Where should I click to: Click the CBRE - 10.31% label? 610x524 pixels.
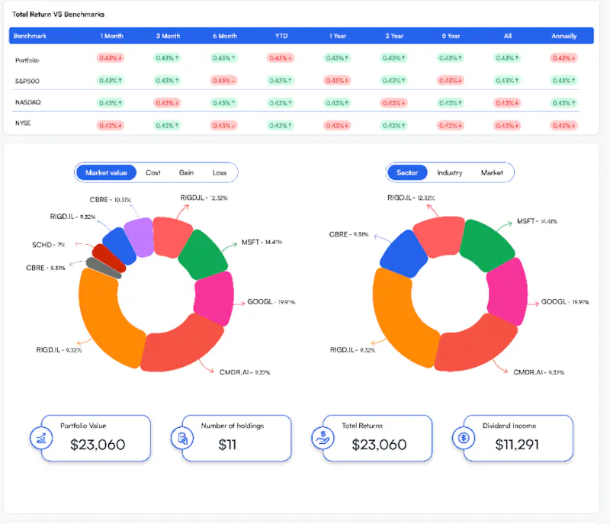(111, 200)
